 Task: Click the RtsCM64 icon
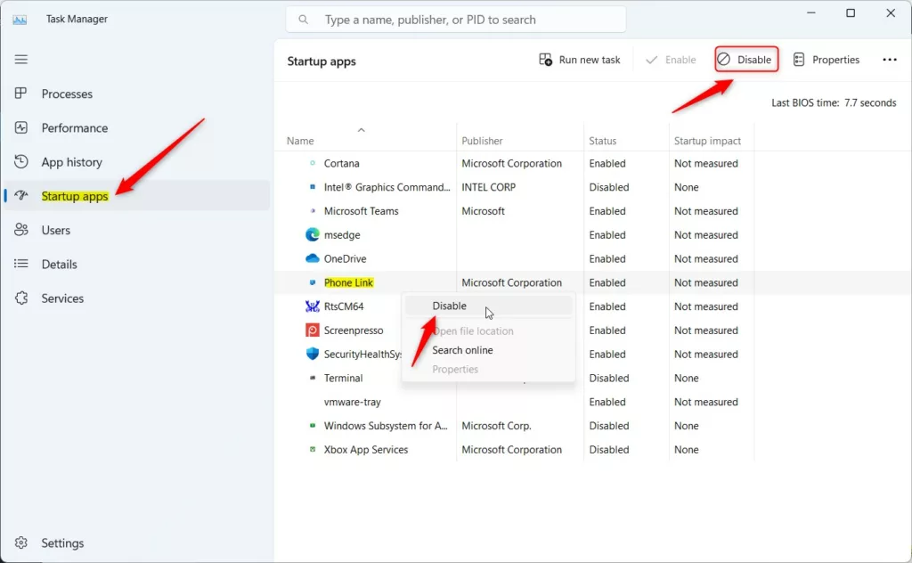313,306
